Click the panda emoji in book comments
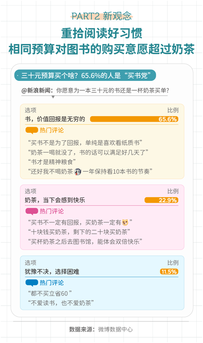The width and height of the screenshot is (203, 343). click(77, 172)
